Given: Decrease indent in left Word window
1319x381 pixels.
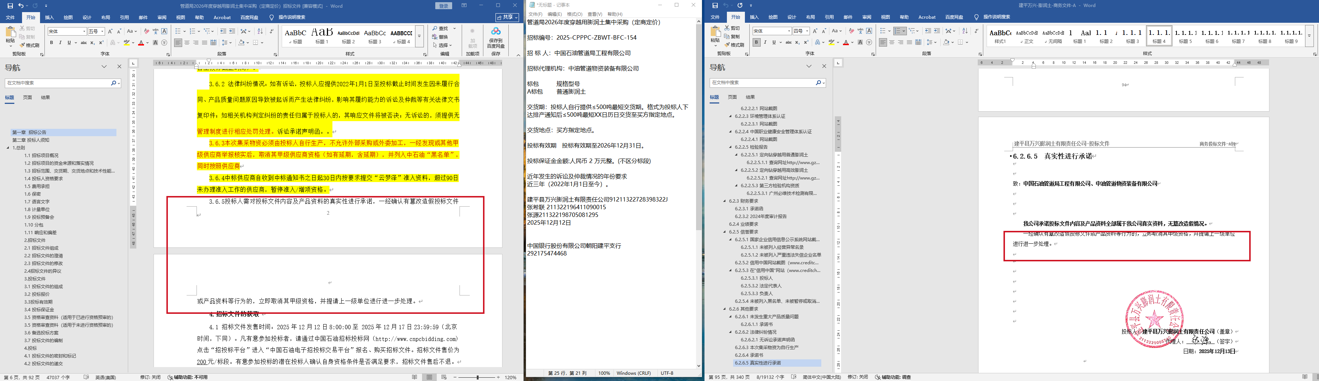Looking at the screenshot, I should pyautogui.click(x=223, y=31).
